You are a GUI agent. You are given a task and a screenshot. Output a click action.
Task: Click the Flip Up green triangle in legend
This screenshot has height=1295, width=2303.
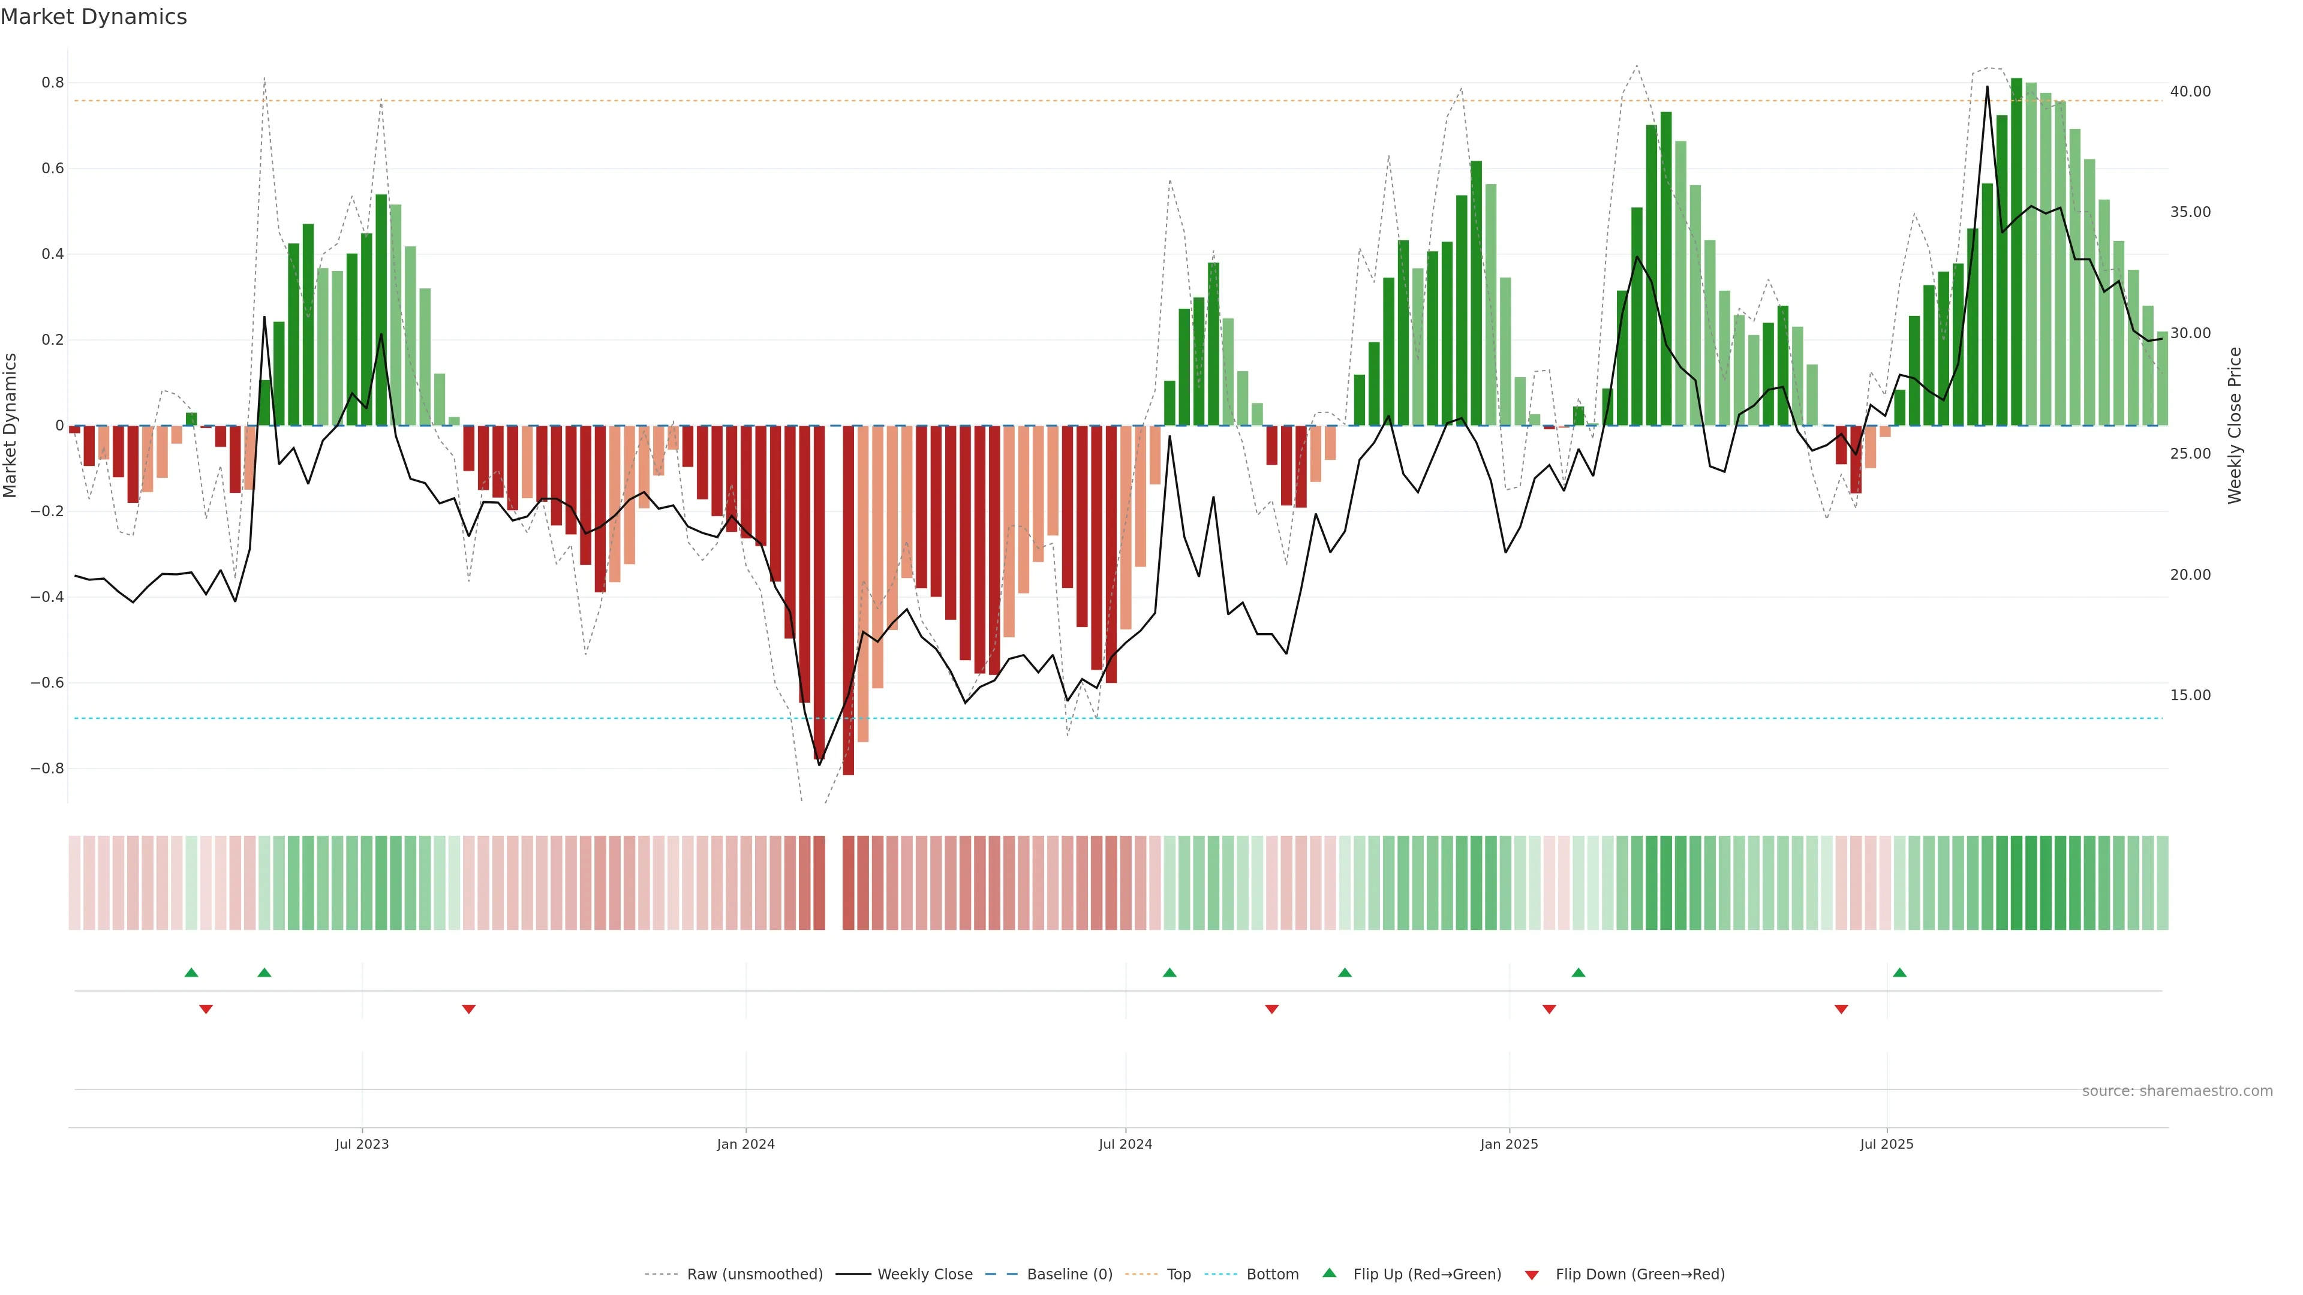pyautogui.click(x=1330, y=1273)
